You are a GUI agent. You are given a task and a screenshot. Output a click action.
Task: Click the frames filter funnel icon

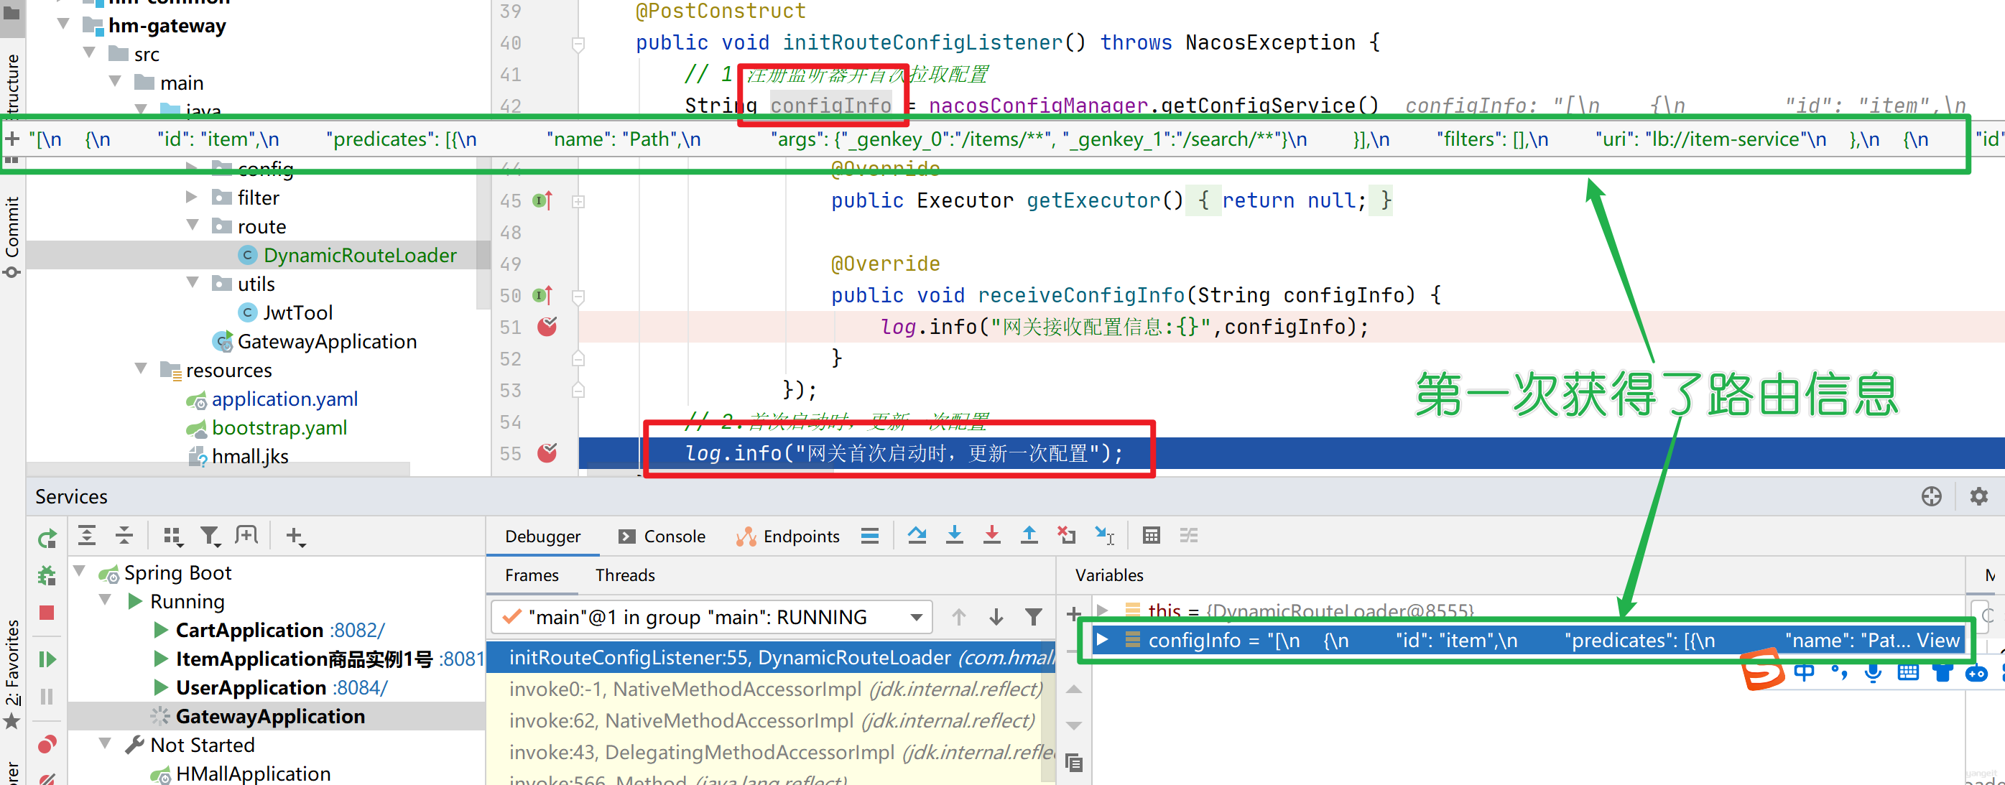(x=1033, y=617)
